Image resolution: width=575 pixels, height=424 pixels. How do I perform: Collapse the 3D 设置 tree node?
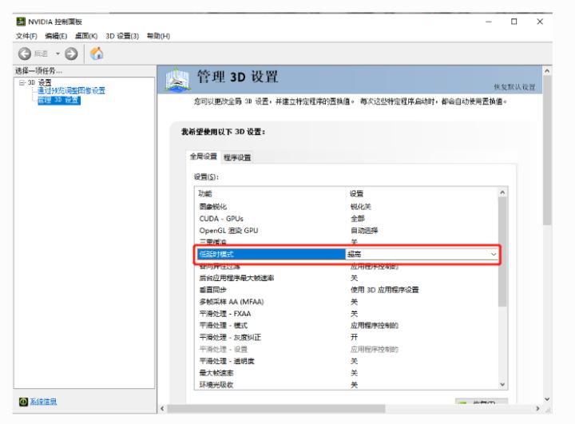pyautogui.click(x=22, y=82)
